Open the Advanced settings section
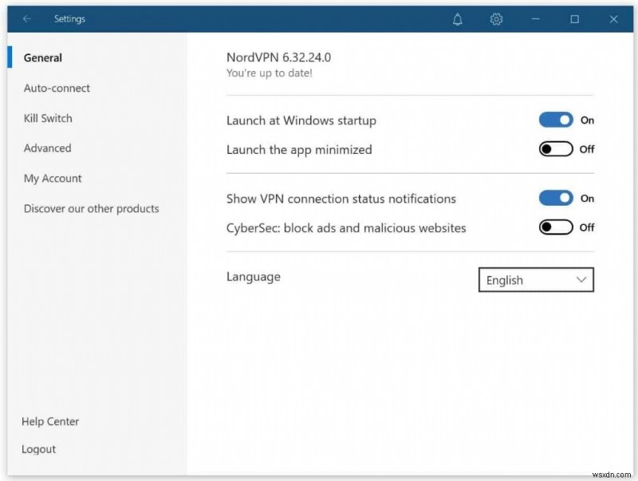This screenshot has height=481, width=638. [x=47, y=148]
